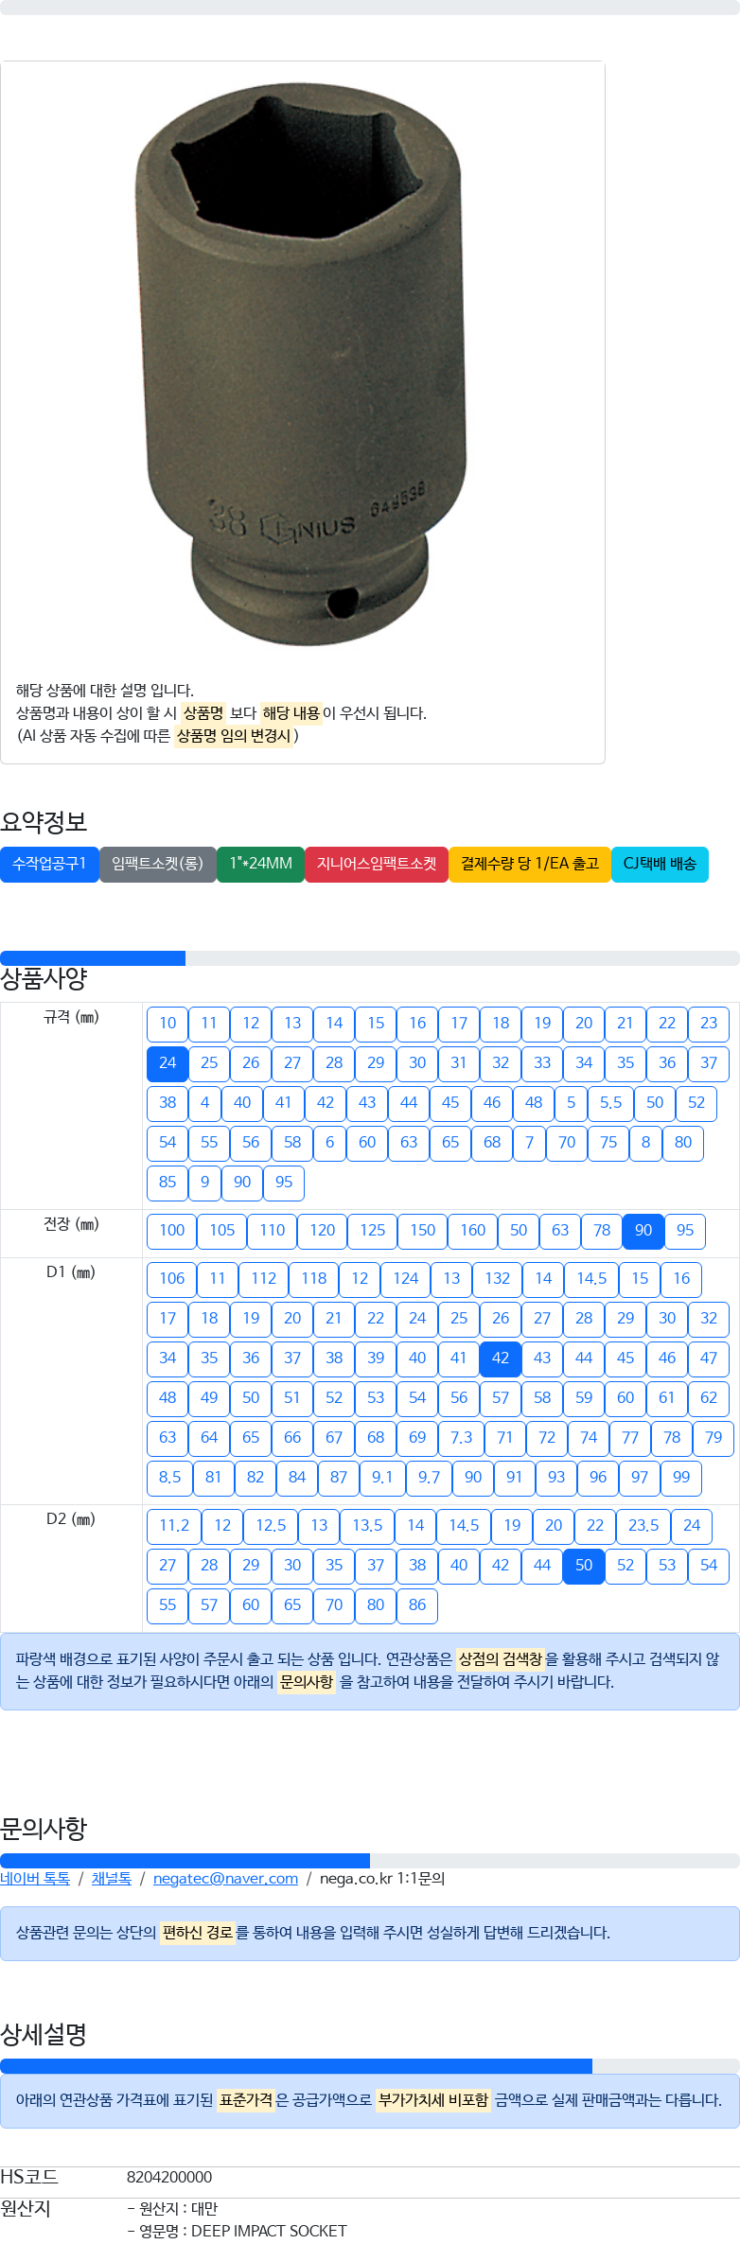Viewport: 740px width, 2244px height.
Task: Open the 채널톡 link
Action: coord(112,1878)
